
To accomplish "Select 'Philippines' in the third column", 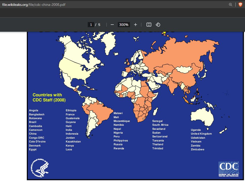I will [121, 141].
